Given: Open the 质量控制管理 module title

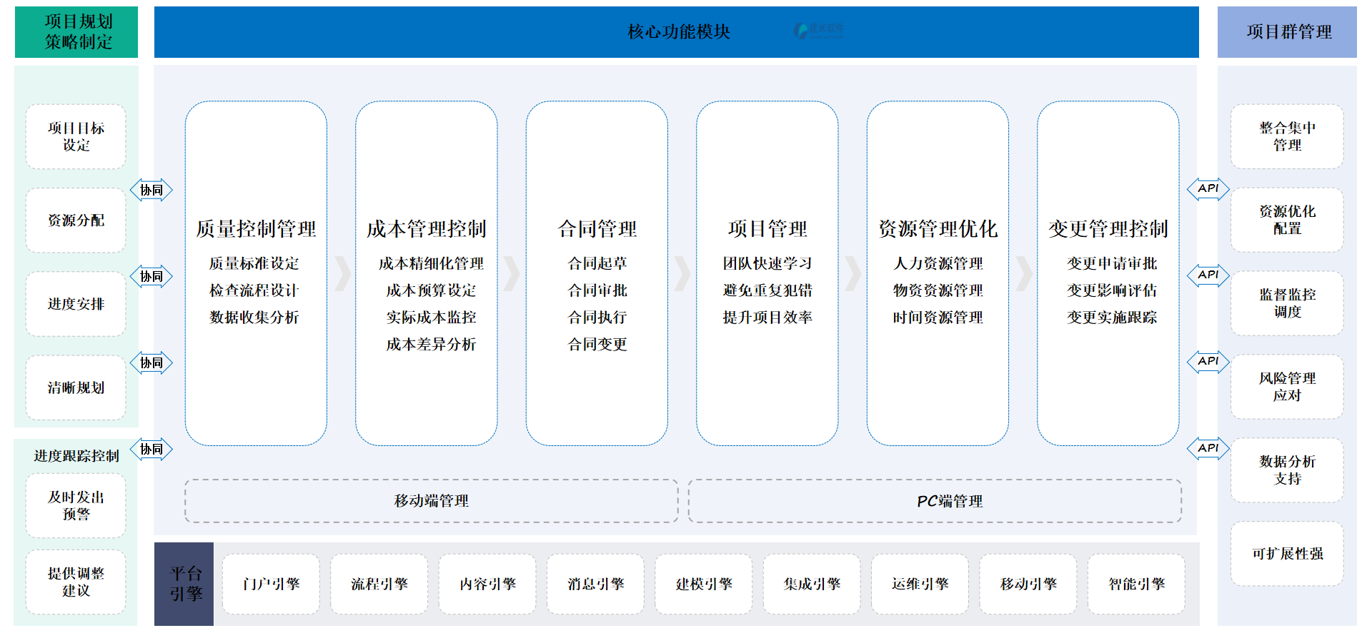Looking at the screenshot, I should [x=256, y=228].
